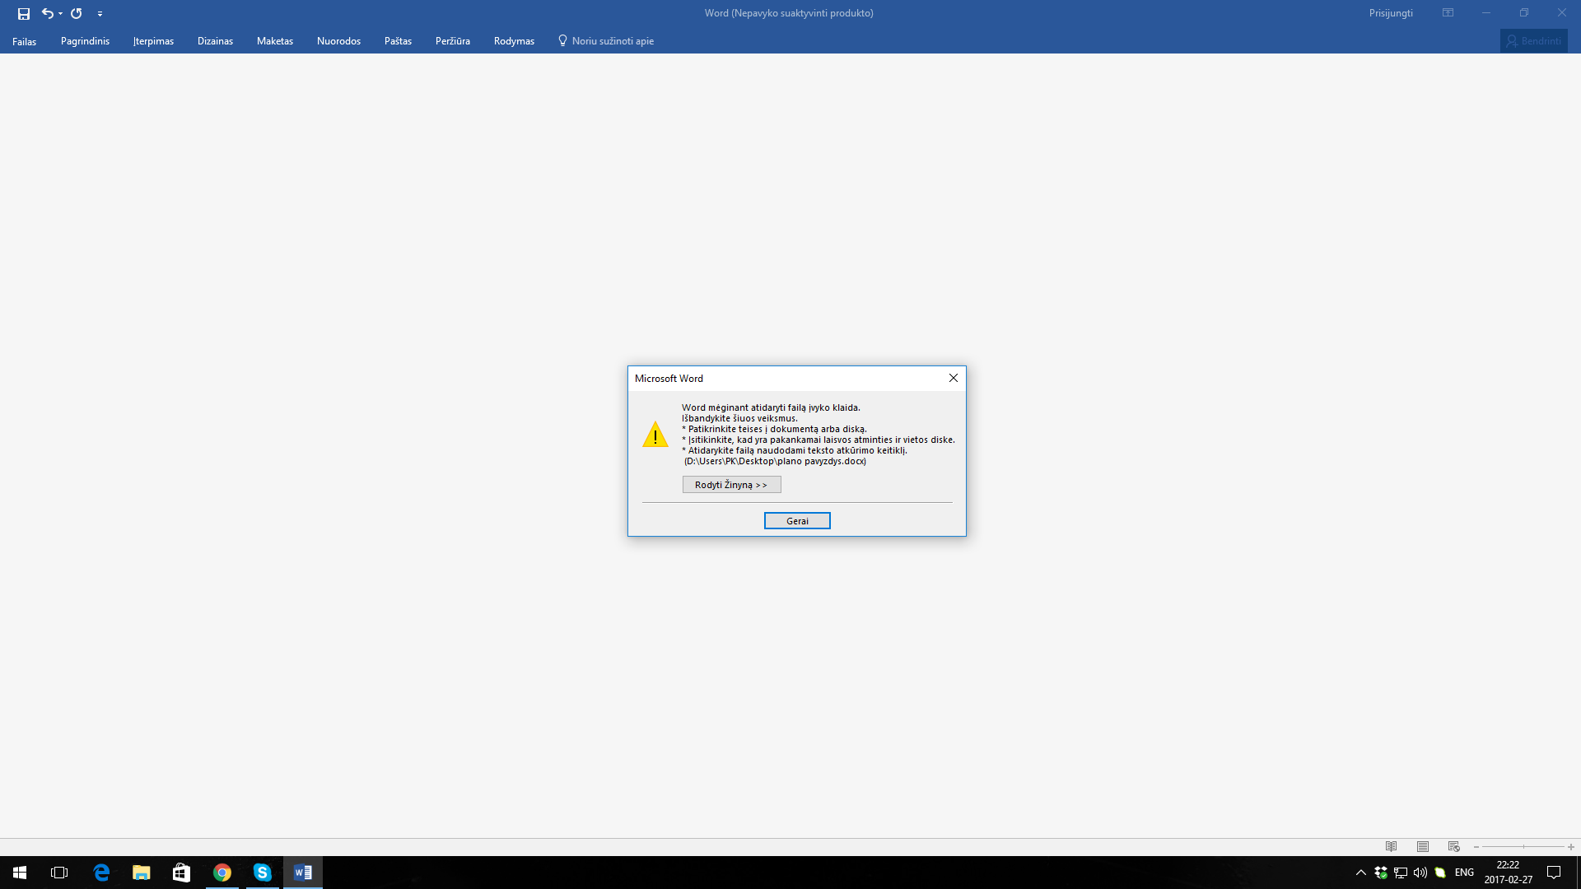Close the Microsoft Word error dialog
The height and width of the screenshot is (889, 1581).
(954, 378)
